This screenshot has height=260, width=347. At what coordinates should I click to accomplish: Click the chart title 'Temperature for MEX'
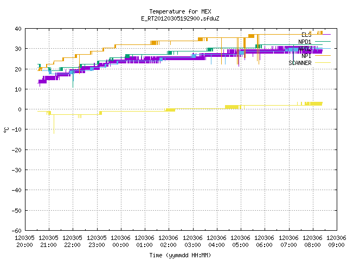click(x=180, y=11)
